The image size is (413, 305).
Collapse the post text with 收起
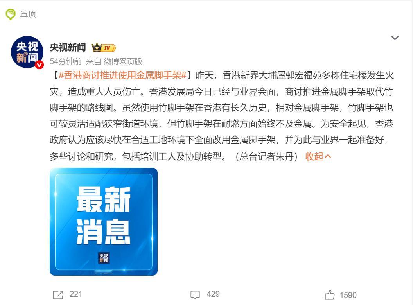tap(314, 156)
